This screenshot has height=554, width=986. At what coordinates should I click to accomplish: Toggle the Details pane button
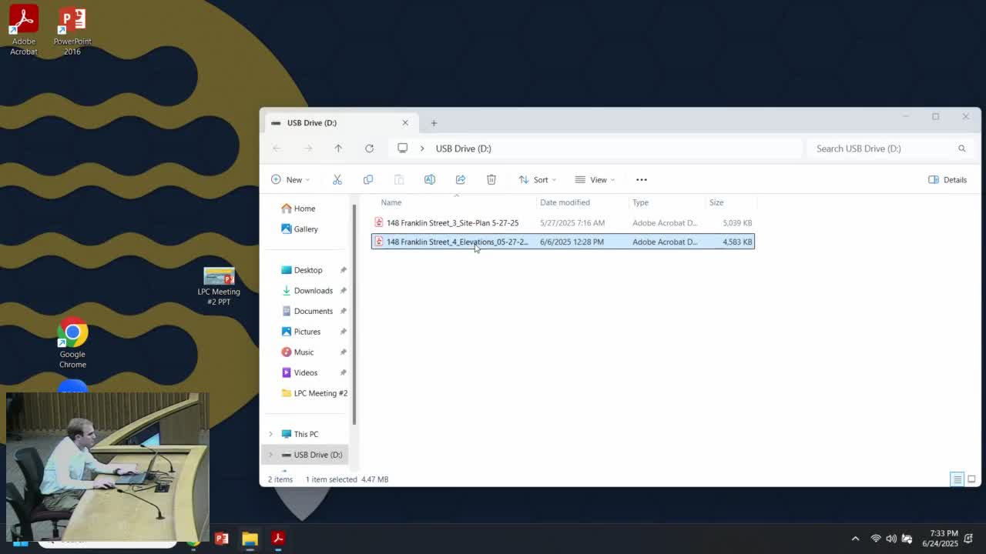coord(947,179)
